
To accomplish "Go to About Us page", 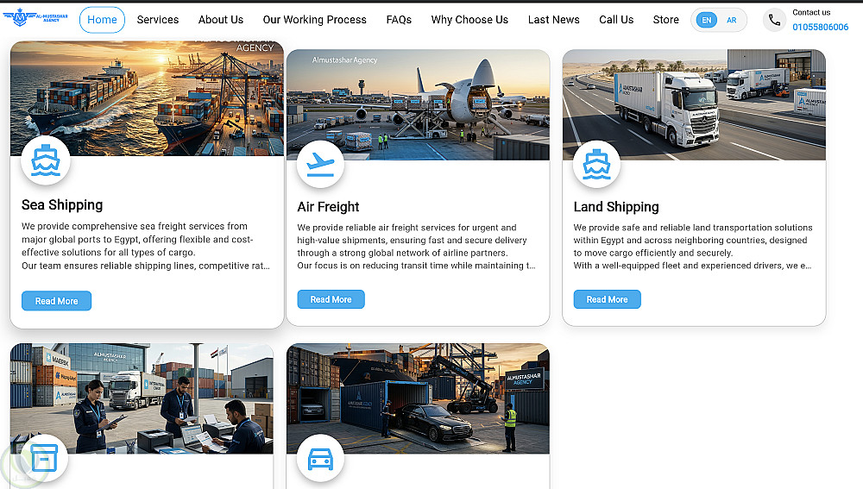I will pos(221,20).
